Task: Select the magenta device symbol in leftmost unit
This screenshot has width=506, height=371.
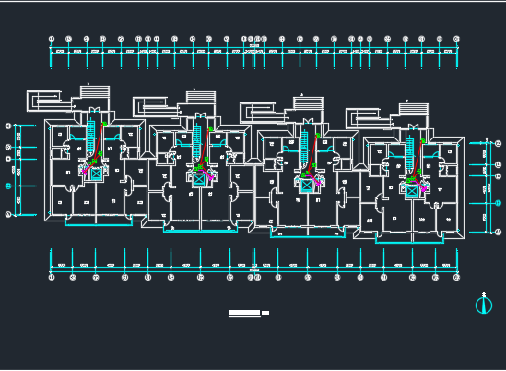Action: (85, 172)
